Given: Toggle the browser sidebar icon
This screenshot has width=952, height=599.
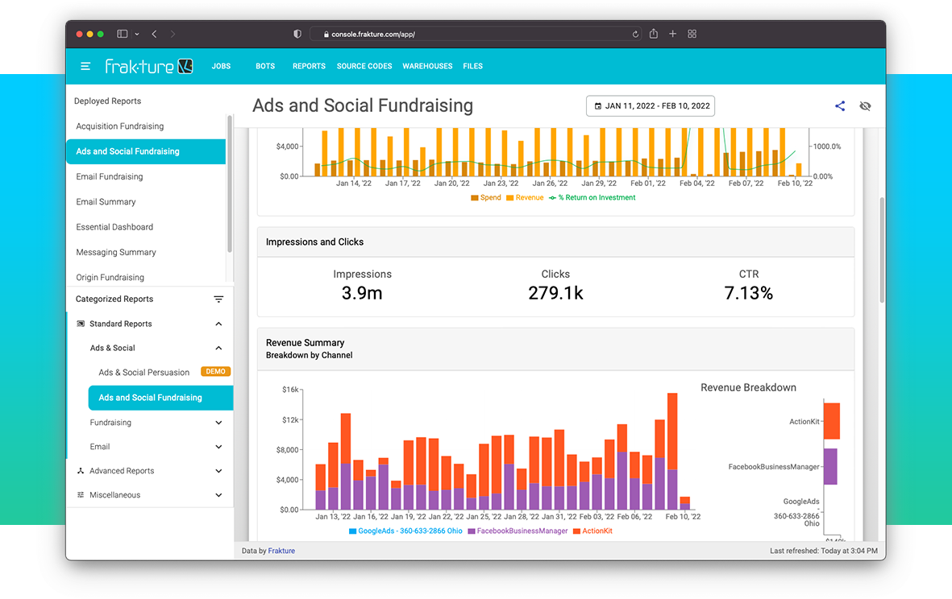Looking at the screenshot, I should (x=122, y=34).
